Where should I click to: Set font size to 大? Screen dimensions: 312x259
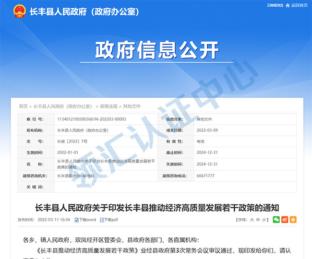(252, 220)
